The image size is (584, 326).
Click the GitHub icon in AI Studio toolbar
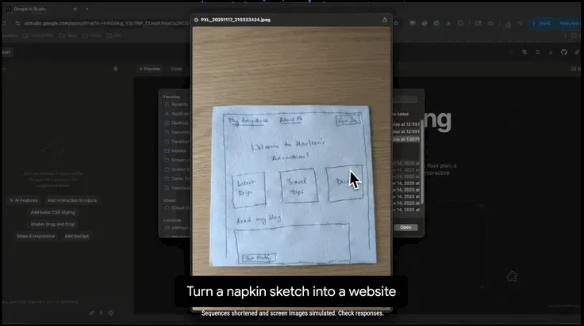point(564,52)
